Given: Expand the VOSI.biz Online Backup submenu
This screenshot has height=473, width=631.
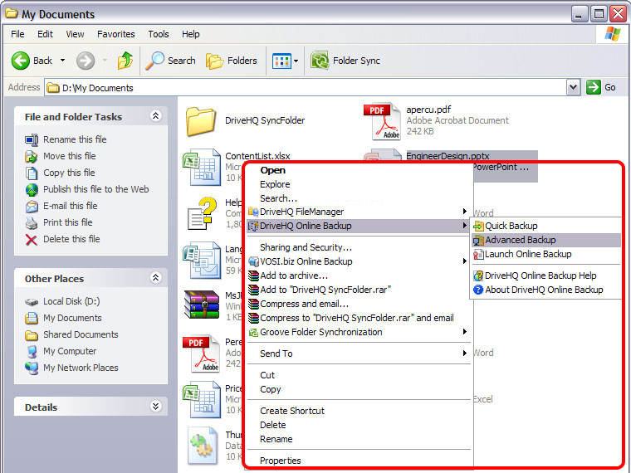Looking at the screenshot, I should [x=358, y=261].
